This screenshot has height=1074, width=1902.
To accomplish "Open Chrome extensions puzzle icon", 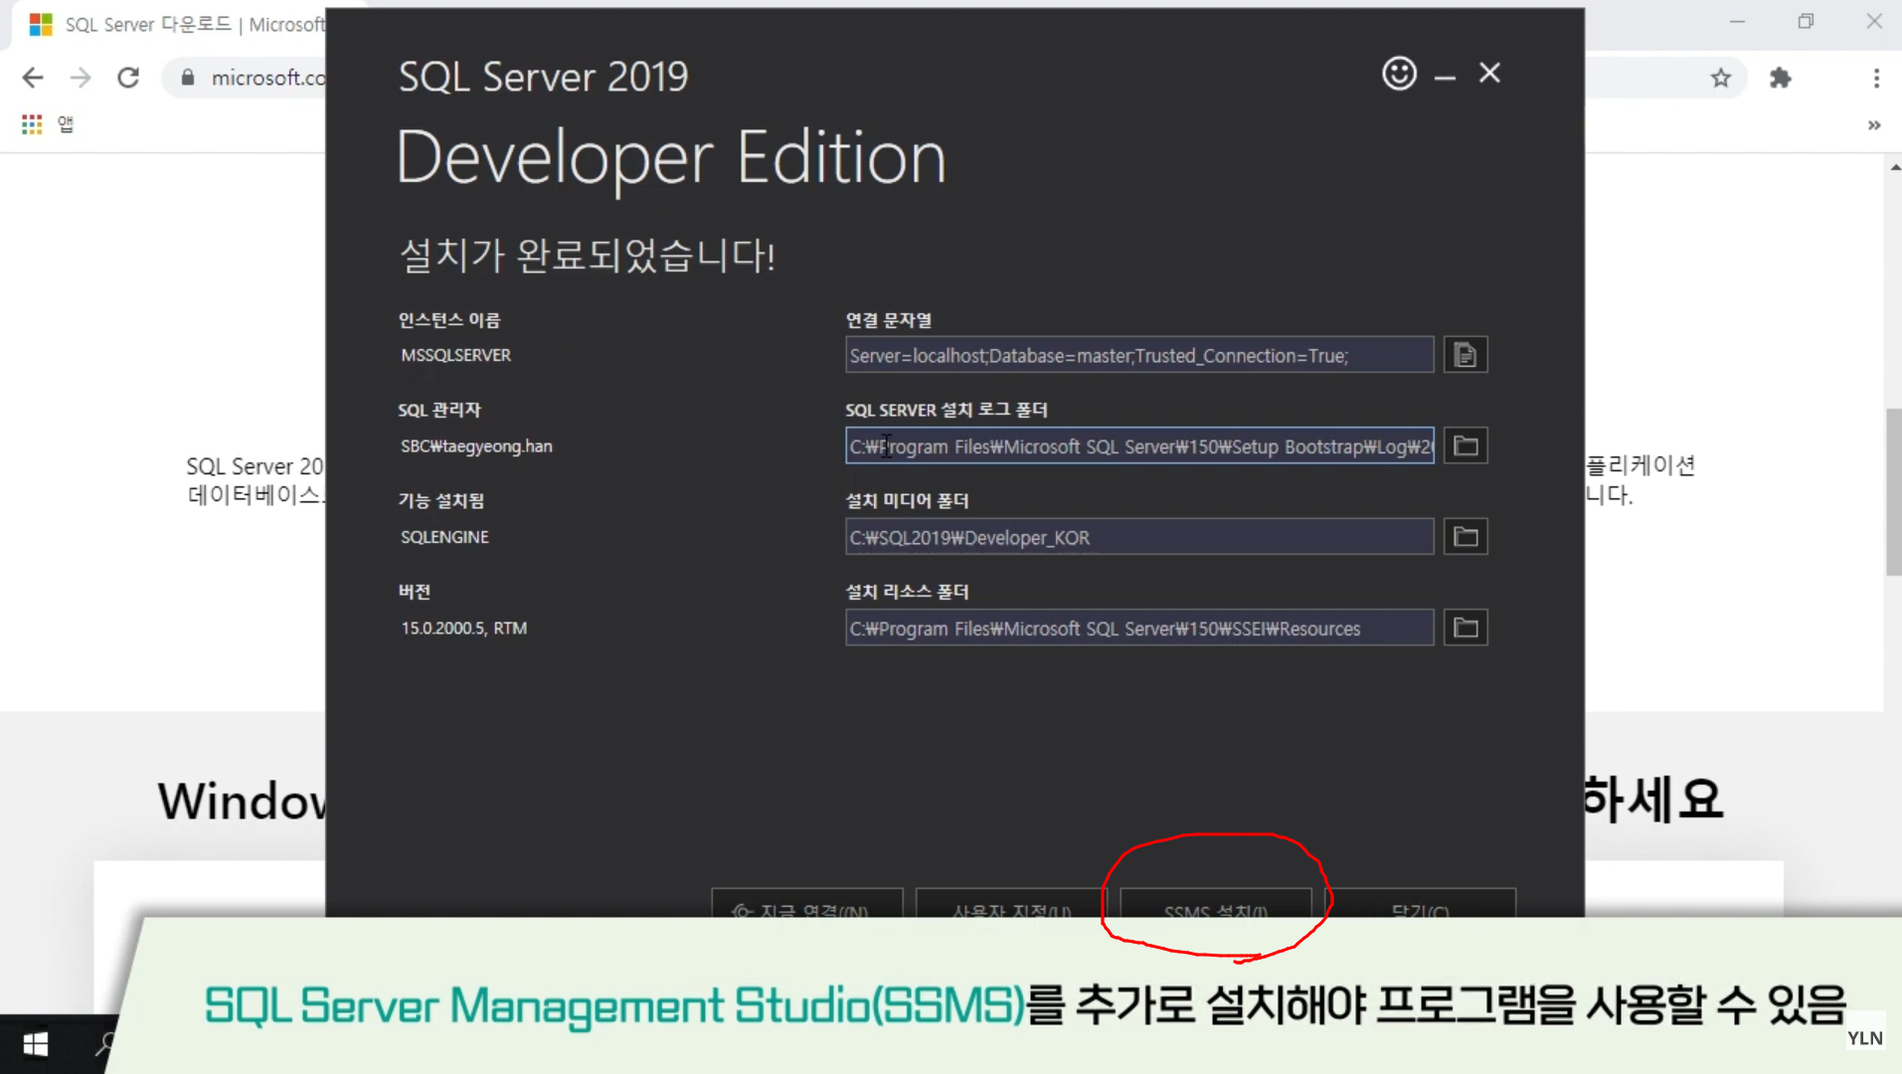I will click(x=1780, y=78).
